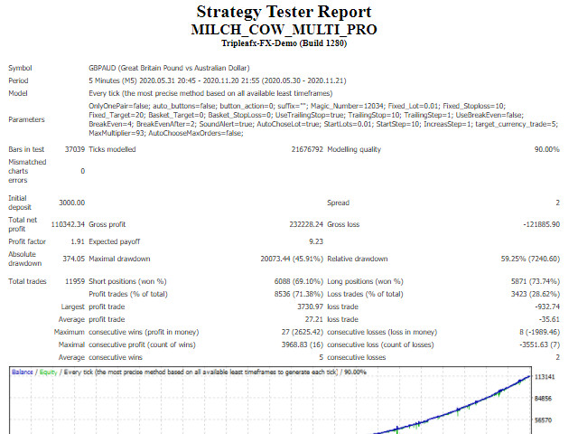Select the Total net profit value 110342.34
This screenshot has height=434, width=578.
(x=68, y=224)
